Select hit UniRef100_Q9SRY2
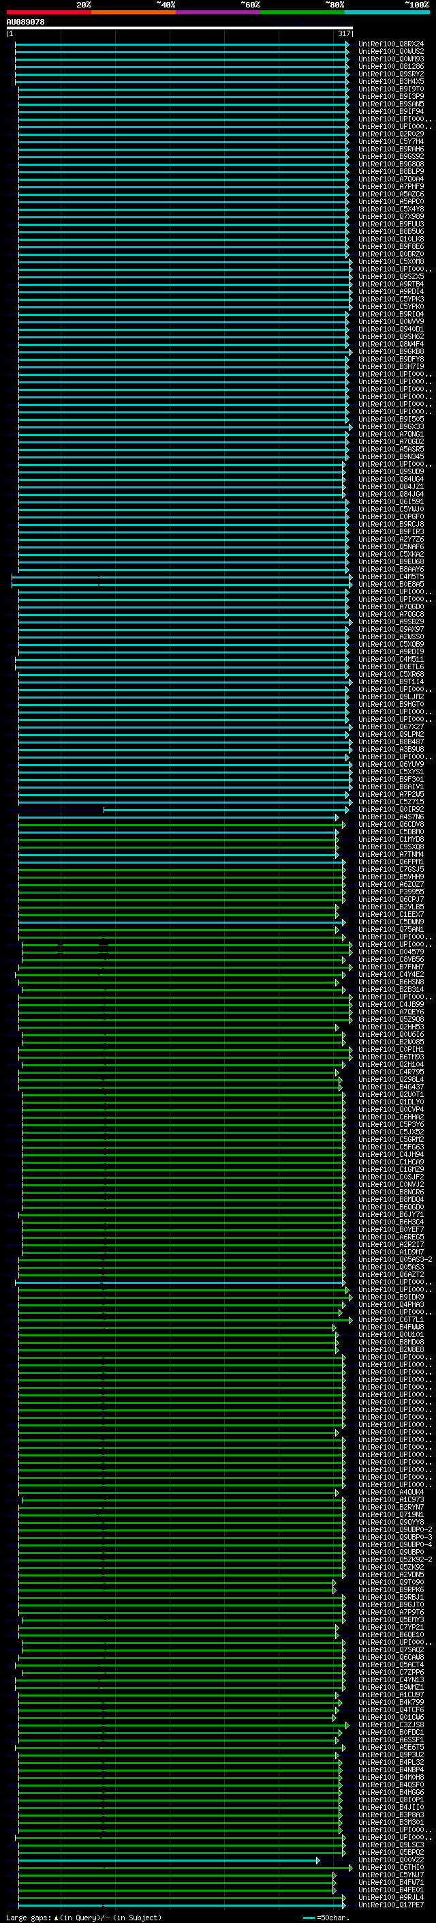 click(391, 74)
